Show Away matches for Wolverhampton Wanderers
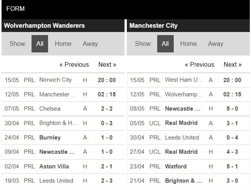The image size is (251, 190). tap(90, 44)
